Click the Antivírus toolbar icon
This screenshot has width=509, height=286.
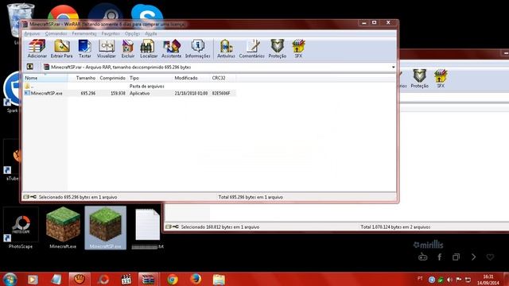226,48
